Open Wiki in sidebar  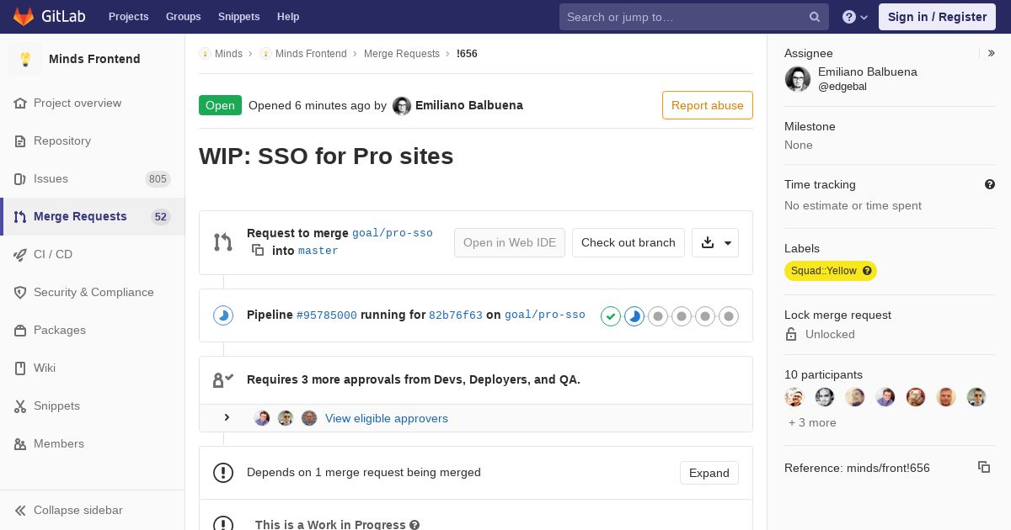click(x=45, y=368)
